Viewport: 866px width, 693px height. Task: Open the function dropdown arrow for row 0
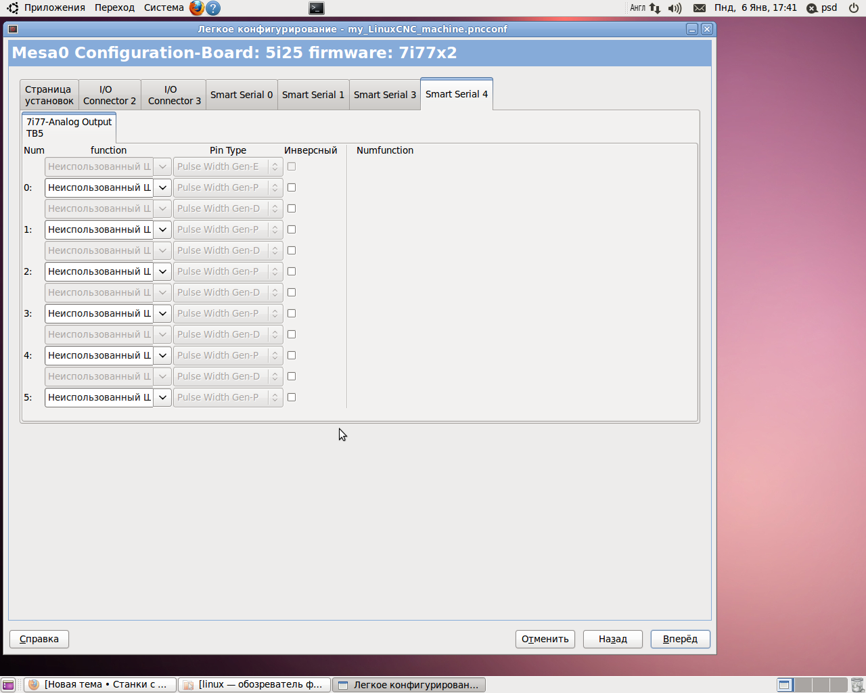pyautogui.click(x=162, y=187)
